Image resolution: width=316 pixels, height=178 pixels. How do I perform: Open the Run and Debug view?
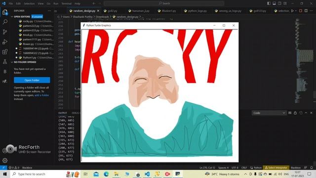tap(5, 42)
